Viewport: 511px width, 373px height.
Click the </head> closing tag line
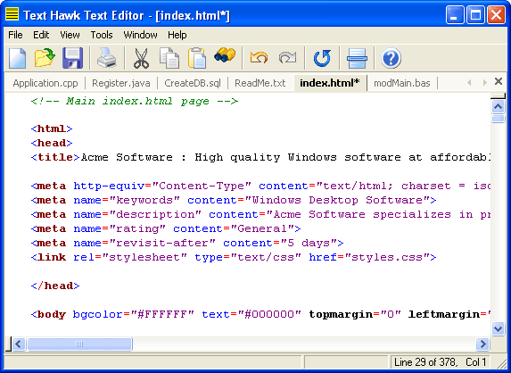pos(55,286)
